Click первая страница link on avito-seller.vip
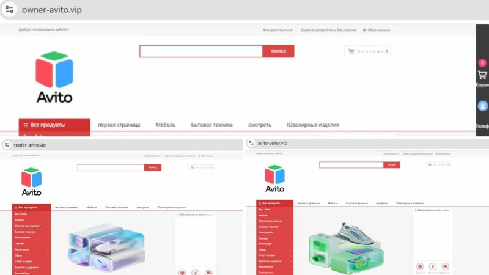This screenshot has width=489, height=275. (309, 204)
